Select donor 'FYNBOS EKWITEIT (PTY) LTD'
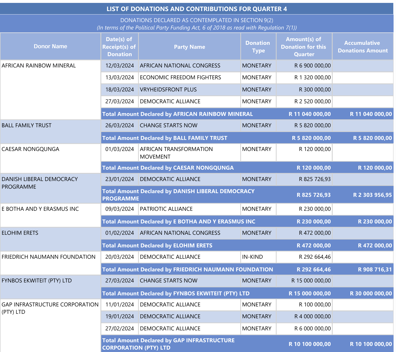The image size is (402, 352). (37, 281)
